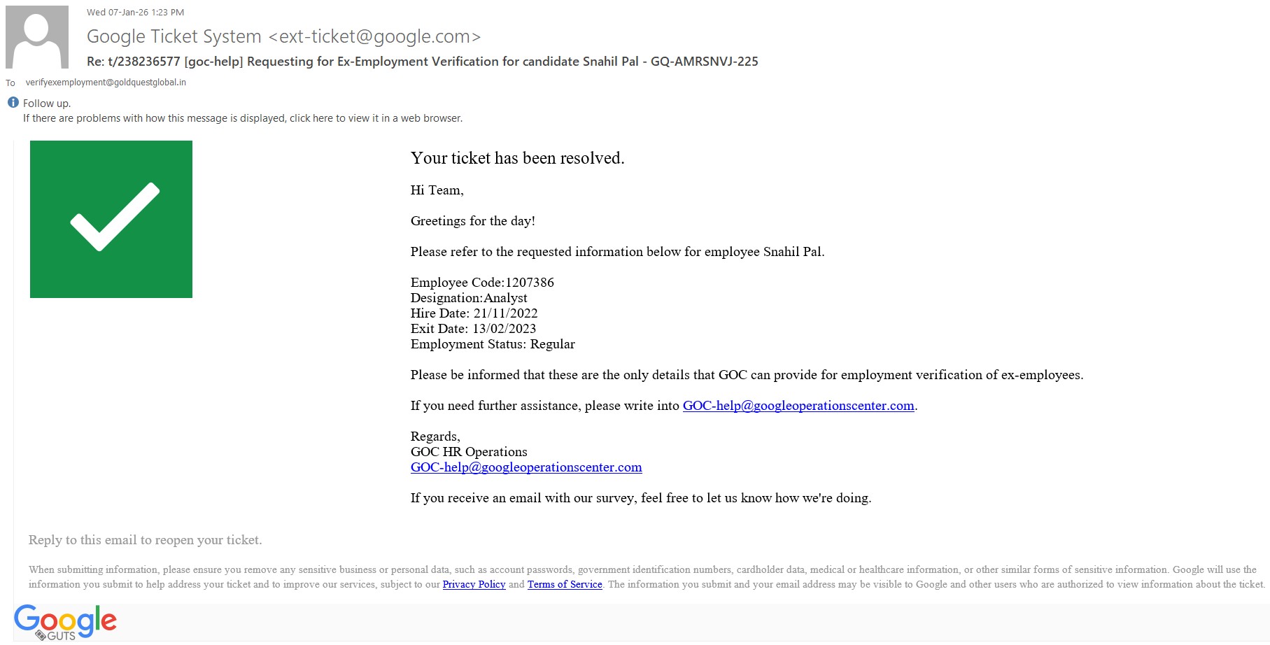
Task: Click the email subject line
Action: pyautogui.click(x=422, y=62)
